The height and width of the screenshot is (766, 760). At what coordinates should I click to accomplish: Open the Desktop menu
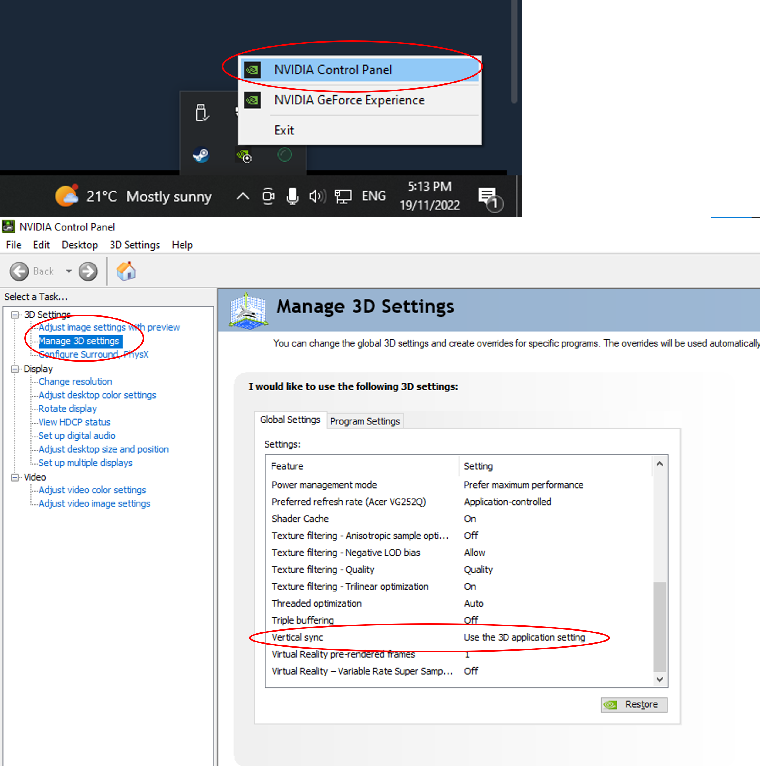click(x=80, y=245)
